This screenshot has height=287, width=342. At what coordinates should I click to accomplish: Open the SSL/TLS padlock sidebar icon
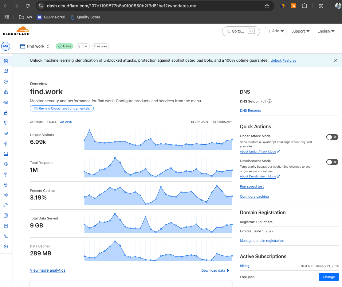click(6, 113)
